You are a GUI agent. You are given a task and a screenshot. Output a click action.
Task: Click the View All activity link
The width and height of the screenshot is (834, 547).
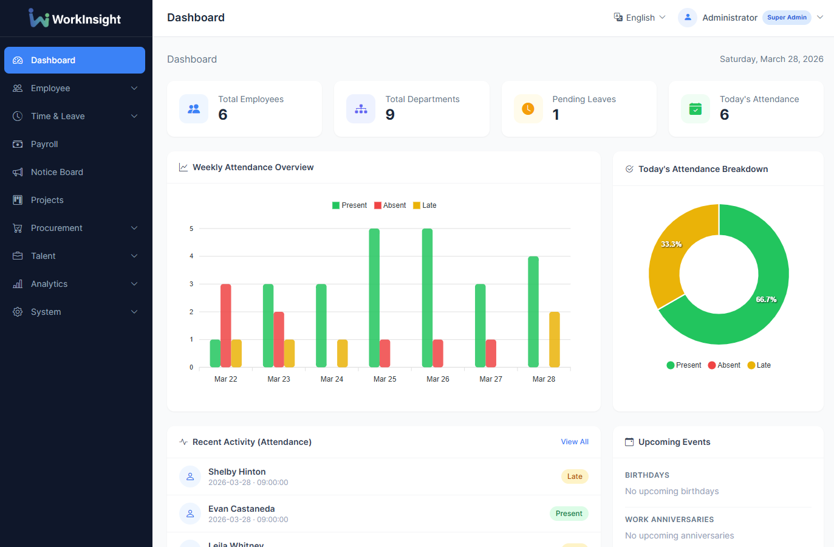tap(574, 442)
